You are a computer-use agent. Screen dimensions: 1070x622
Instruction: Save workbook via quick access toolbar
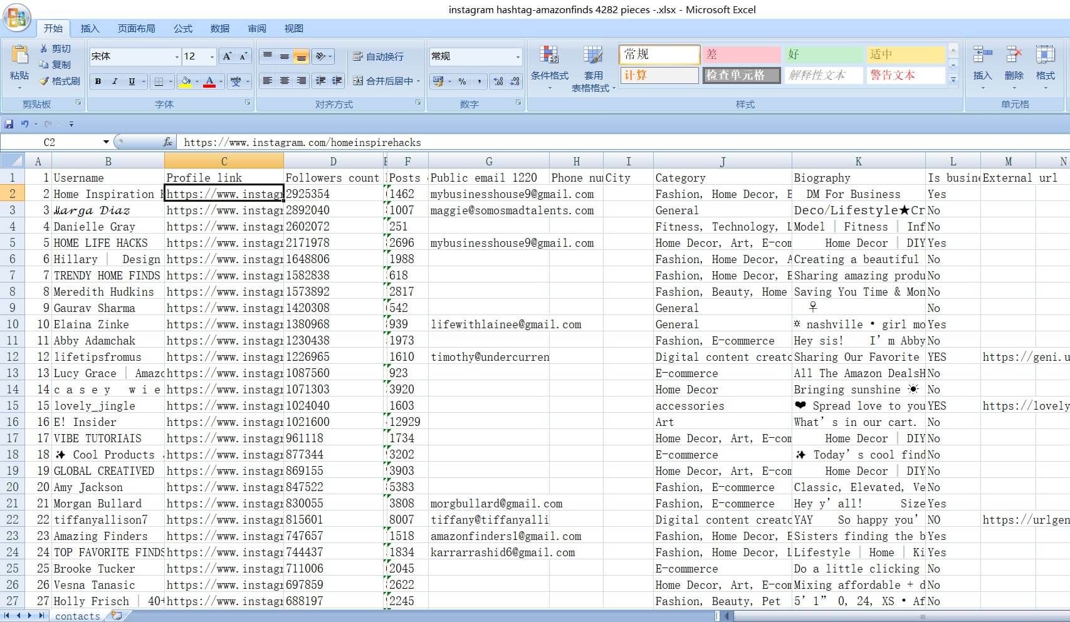tap(9, 124)
